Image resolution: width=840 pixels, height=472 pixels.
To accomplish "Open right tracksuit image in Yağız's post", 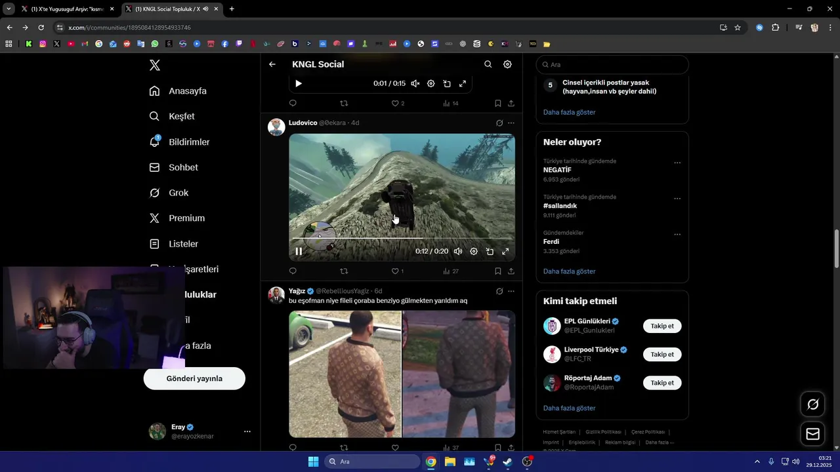I will point(459,374).
